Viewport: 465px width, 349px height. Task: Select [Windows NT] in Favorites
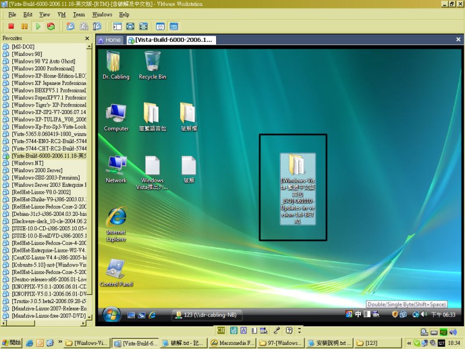click(x=27, y=163)
